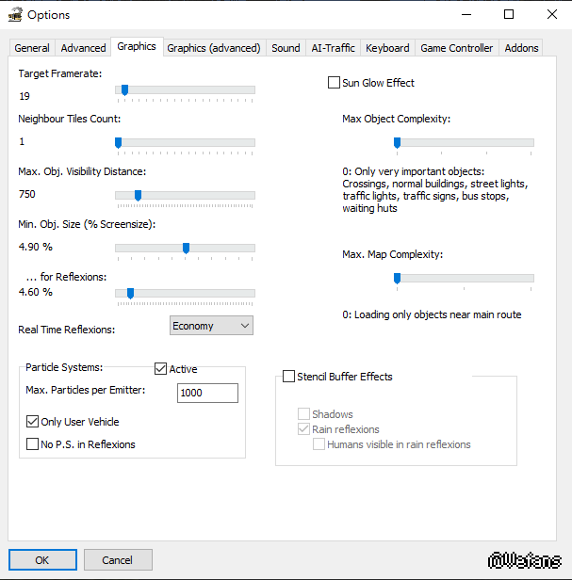Select the Sound tab
Viewport: 572px width, 580px height.
point(286,48)
